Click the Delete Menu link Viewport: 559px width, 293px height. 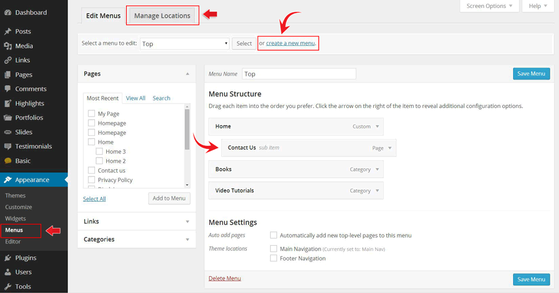click(x=225, y=278)
